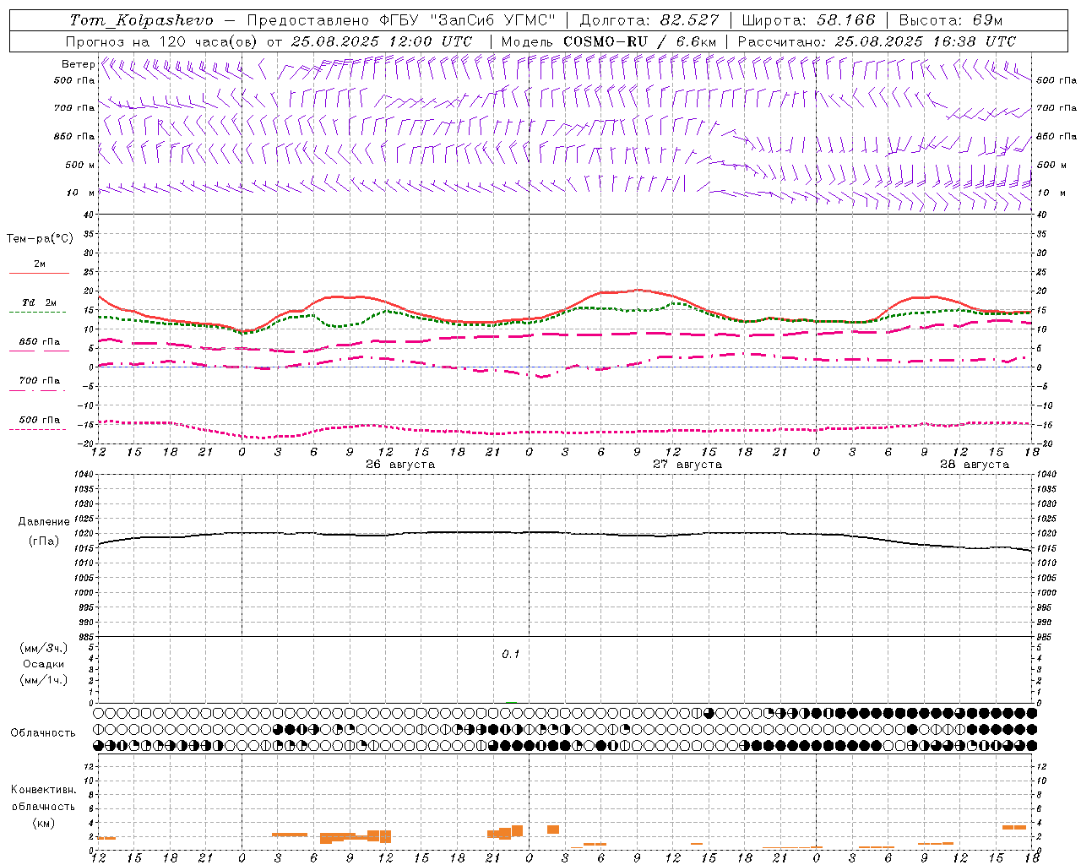The width and height of the screenshot is (1081, 865).
Task: Click the 28 августа date label
Action: coord(975,465)
